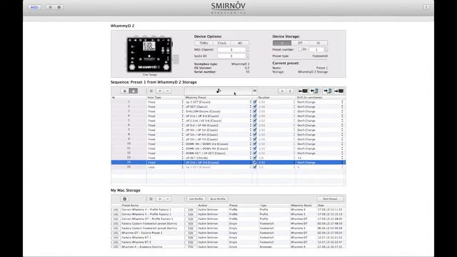Image resolution: width=457 pixels, height=257 pixels.
Task: Click the list icon in Sequence toolbar
Action: [151, 91]
